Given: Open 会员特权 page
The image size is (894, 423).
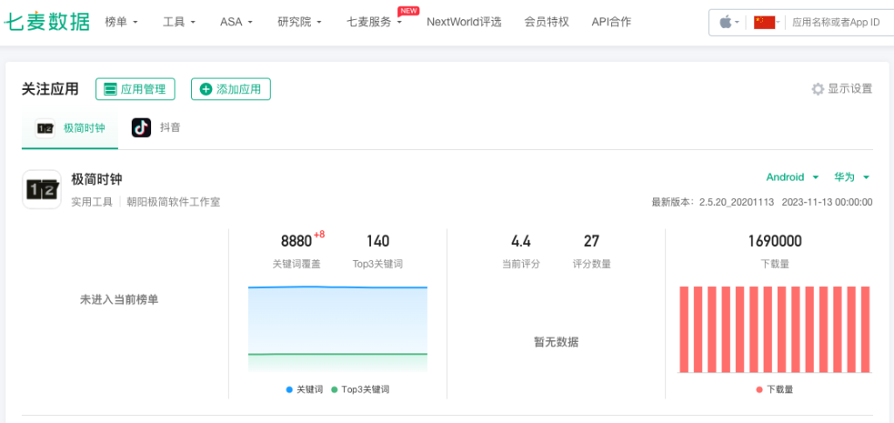Looking at the screenshot, I should tap(547, 22).
